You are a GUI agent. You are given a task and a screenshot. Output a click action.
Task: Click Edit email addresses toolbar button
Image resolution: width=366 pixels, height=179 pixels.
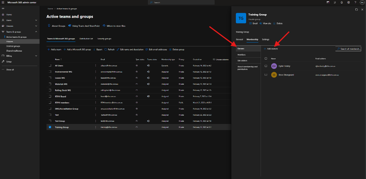click(x=156, y=50)
